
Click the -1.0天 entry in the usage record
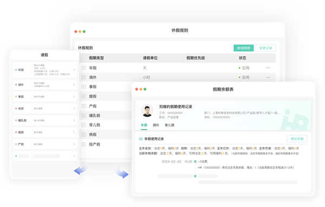click(203, 162)
